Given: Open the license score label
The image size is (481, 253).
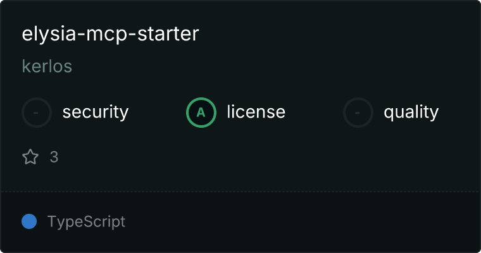Looking at the screenshot, I should (x=256, y=112).
